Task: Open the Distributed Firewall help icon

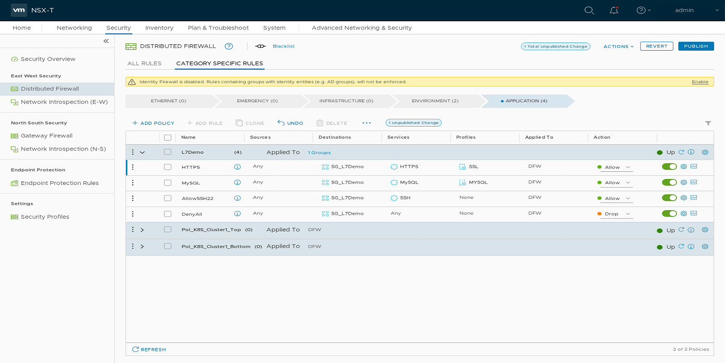Action: (x=229, y=46)
